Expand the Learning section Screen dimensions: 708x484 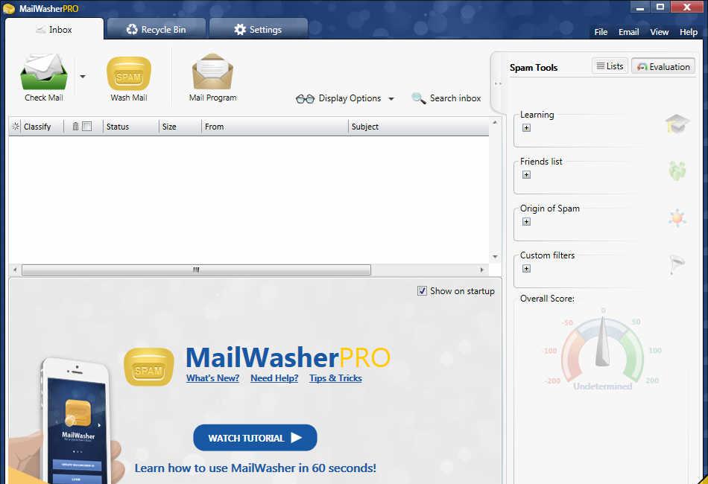click(526, 127)
